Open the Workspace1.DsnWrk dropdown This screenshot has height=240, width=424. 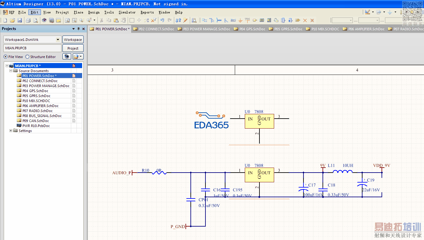(58, 40)
